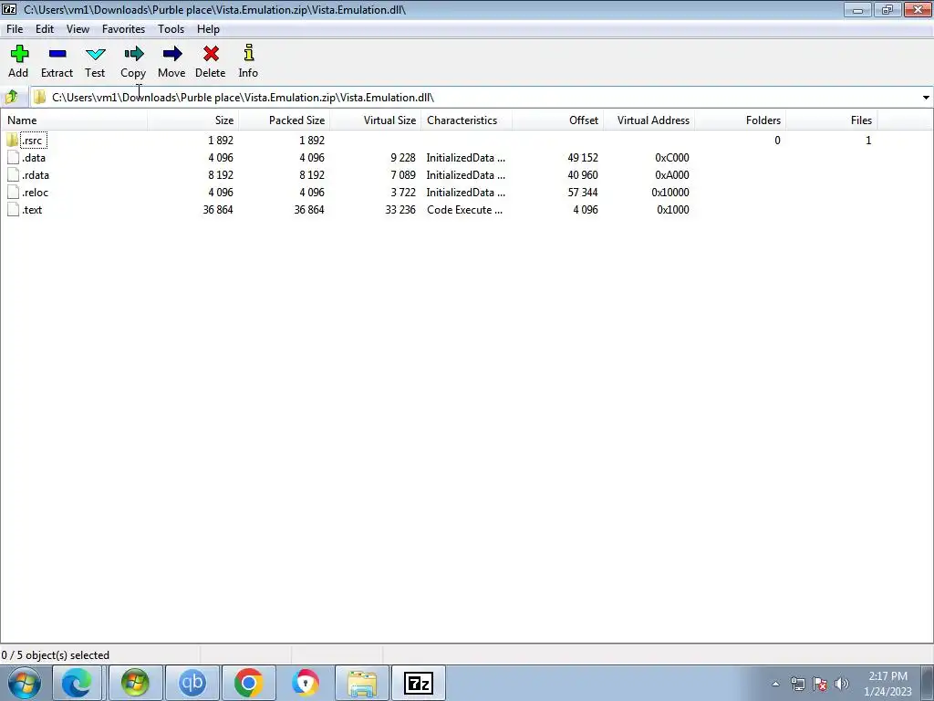The image size is (934, 701).
Task: Click the Move arrow icon
Action: (x=172, y=54)
